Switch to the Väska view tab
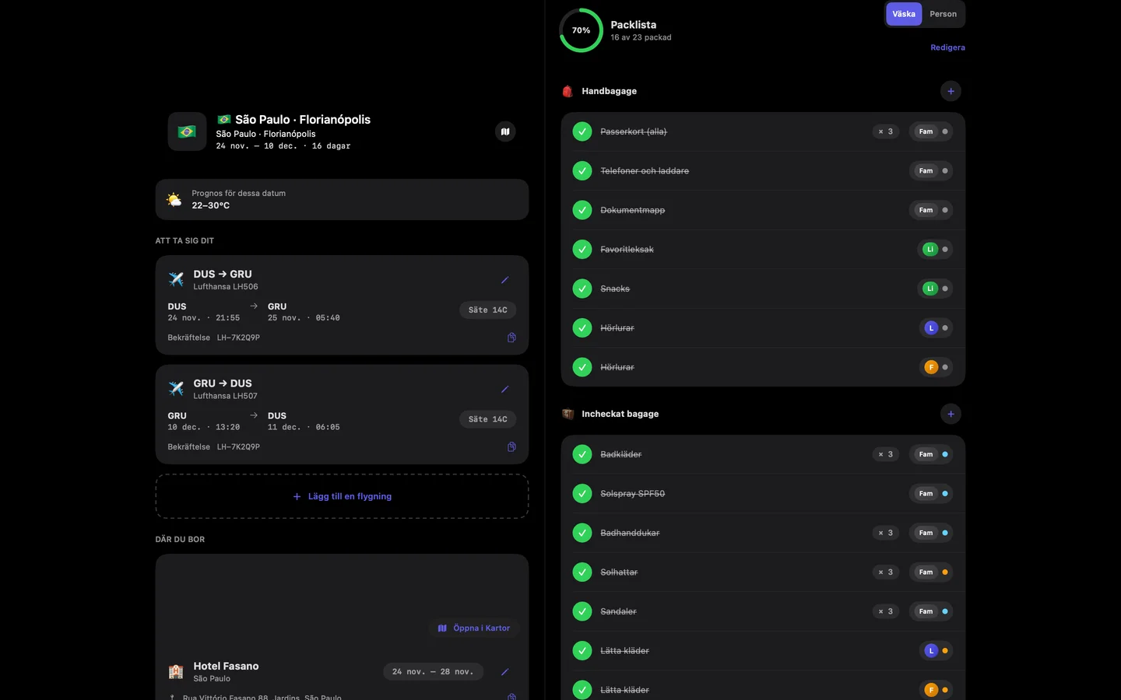Screen dimensions: 1121x700 click(x=904, y=14)
